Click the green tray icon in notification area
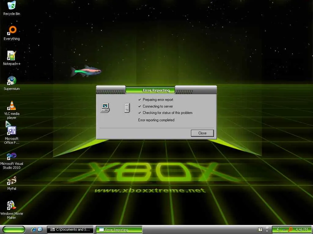313x234 pixels. coord(278,229)
